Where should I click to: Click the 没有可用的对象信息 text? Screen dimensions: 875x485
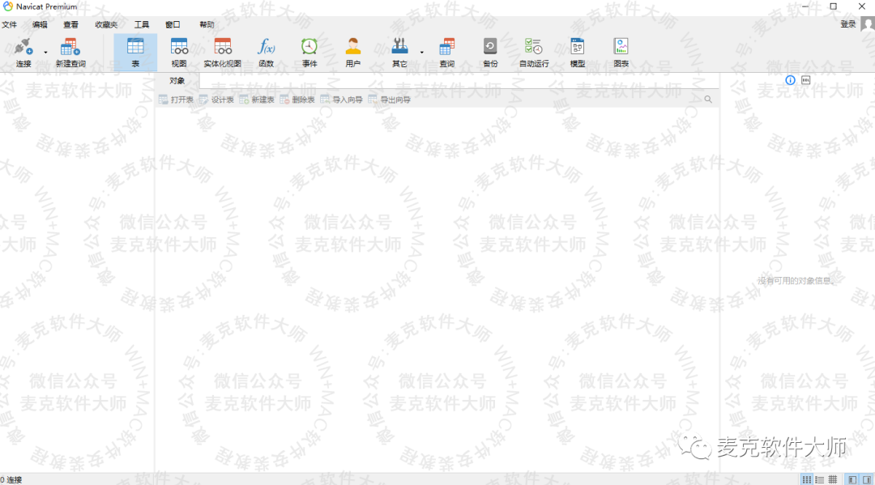tap(796, 280)
